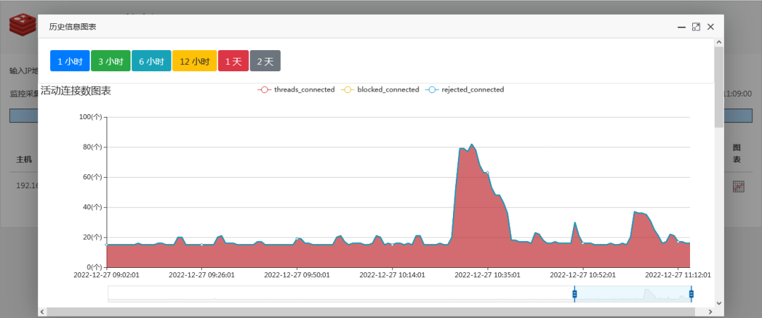Toggle threads_connected legend series

click(296, 90)
